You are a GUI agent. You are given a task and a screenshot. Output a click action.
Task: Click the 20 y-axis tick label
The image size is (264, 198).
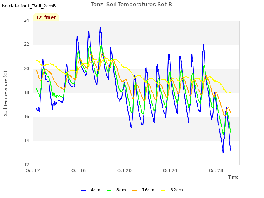[26, 68]
